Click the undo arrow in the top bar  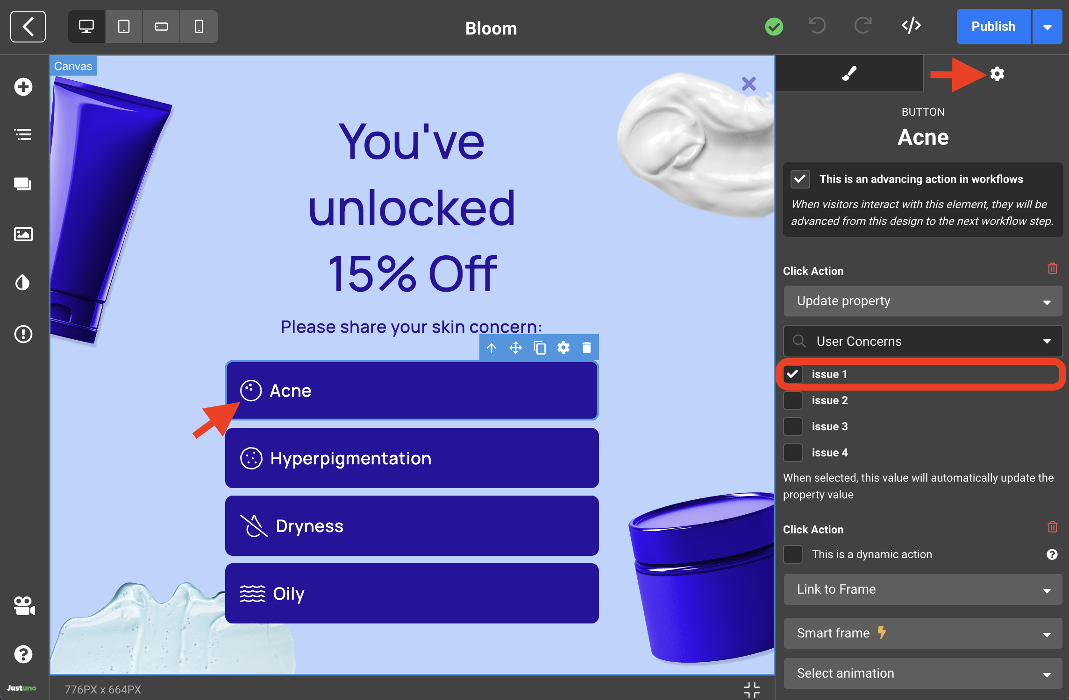[x=817, y=26]
